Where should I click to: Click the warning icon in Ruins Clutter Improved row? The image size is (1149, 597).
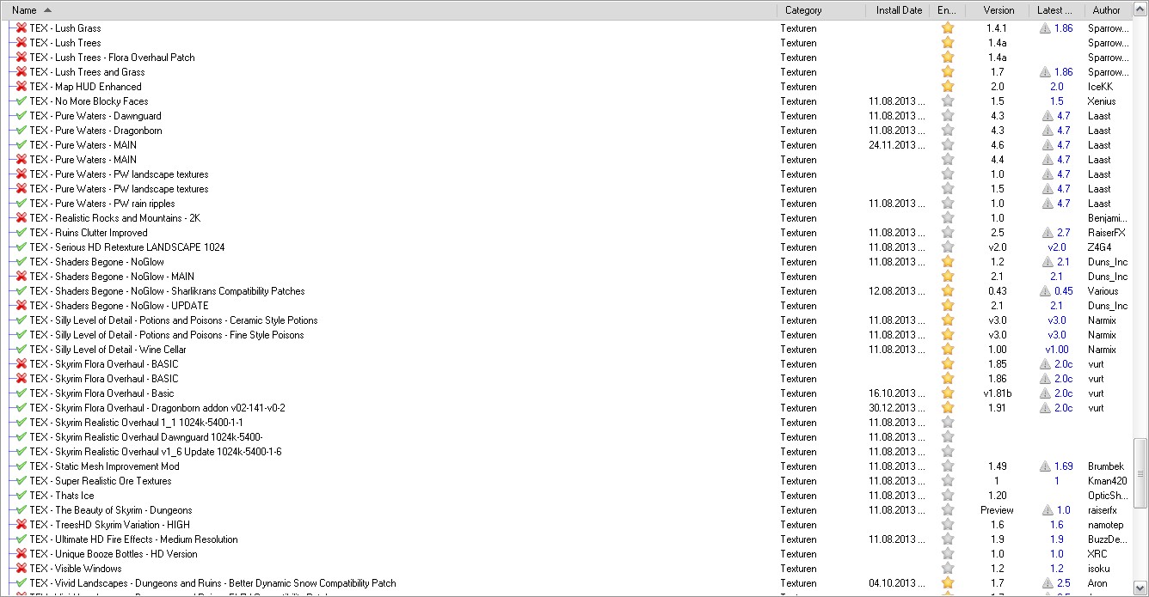point(1048,233)
